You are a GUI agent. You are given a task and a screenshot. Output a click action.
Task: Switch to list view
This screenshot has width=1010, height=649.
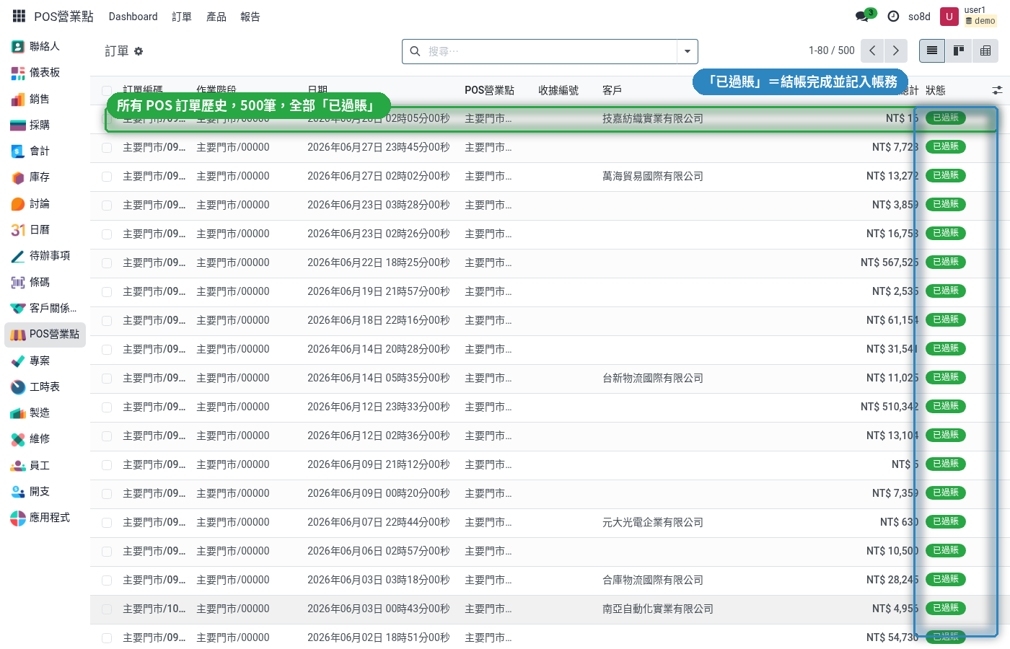click(x=932, y=50)
